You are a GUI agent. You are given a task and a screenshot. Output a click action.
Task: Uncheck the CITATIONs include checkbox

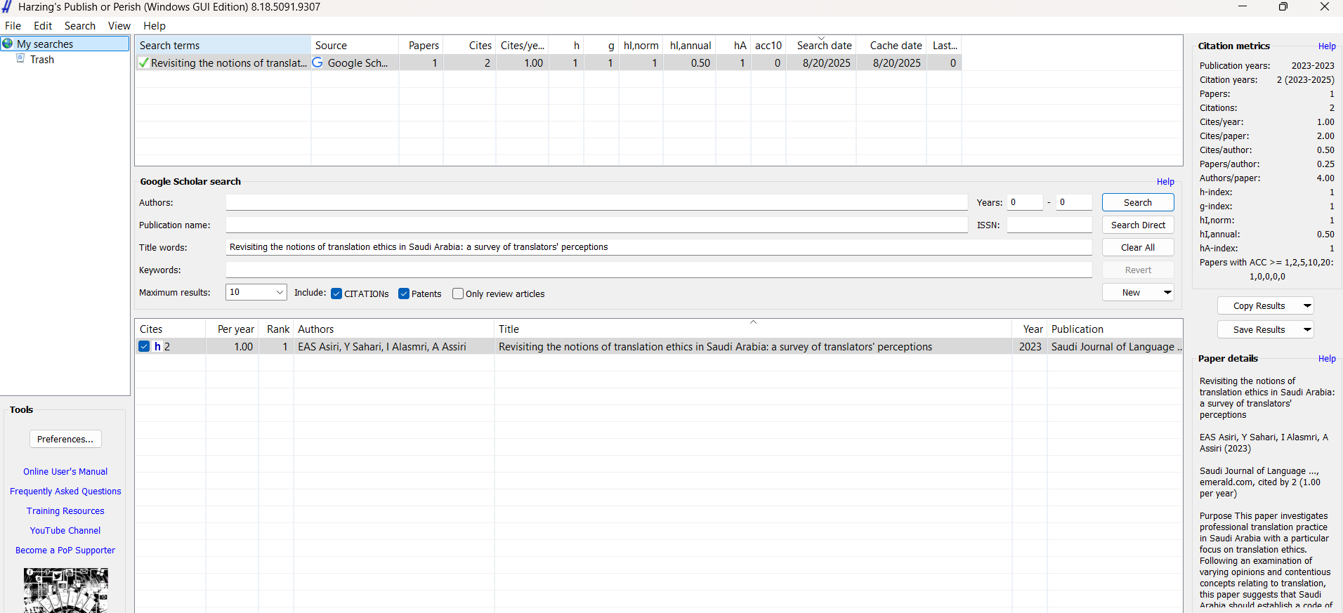click(x=336, y=294)
